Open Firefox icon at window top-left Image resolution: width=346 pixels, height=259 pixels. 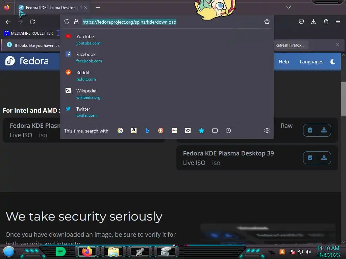click(7, 7)
